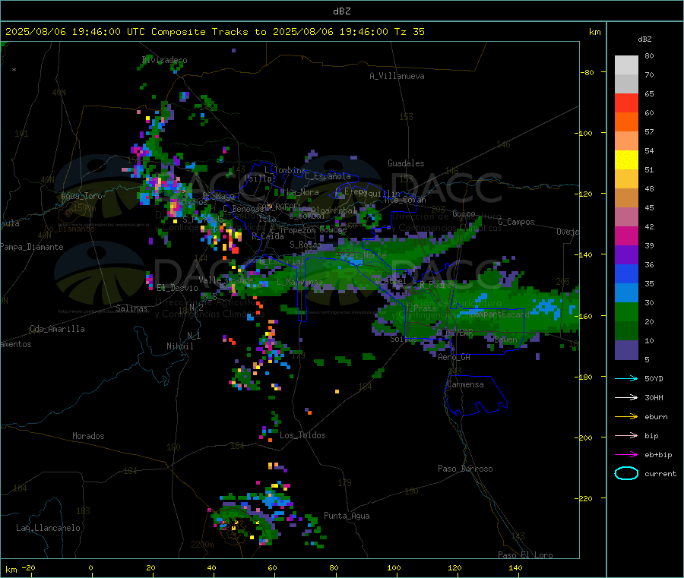Select the orange 60 dBZ legend swatch
The height and width of the screenshot is (578, 684).
[626, 122]
